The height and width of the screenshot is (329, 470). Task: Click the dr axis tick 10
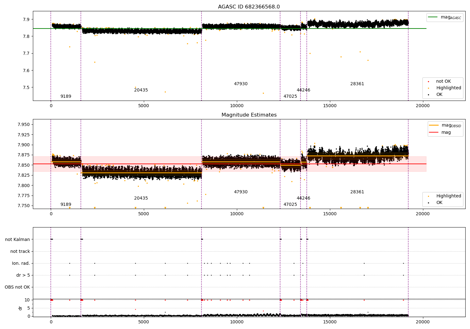[x=27, y=300]
